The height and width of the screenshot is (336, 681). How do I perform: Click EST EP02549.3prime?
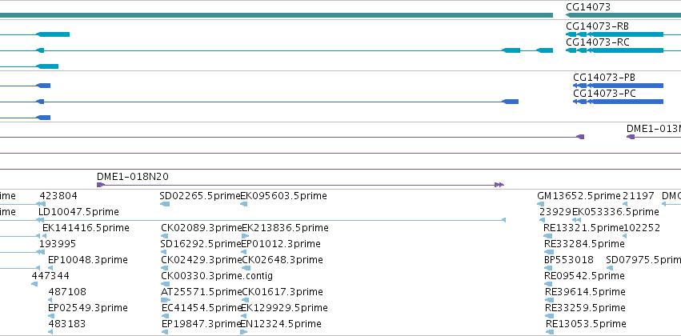88,308
